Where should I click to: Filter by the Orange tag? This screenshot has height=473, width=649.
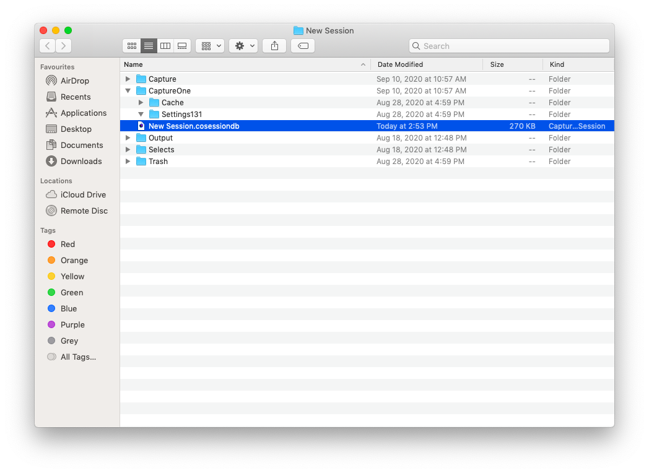point(68,260)
